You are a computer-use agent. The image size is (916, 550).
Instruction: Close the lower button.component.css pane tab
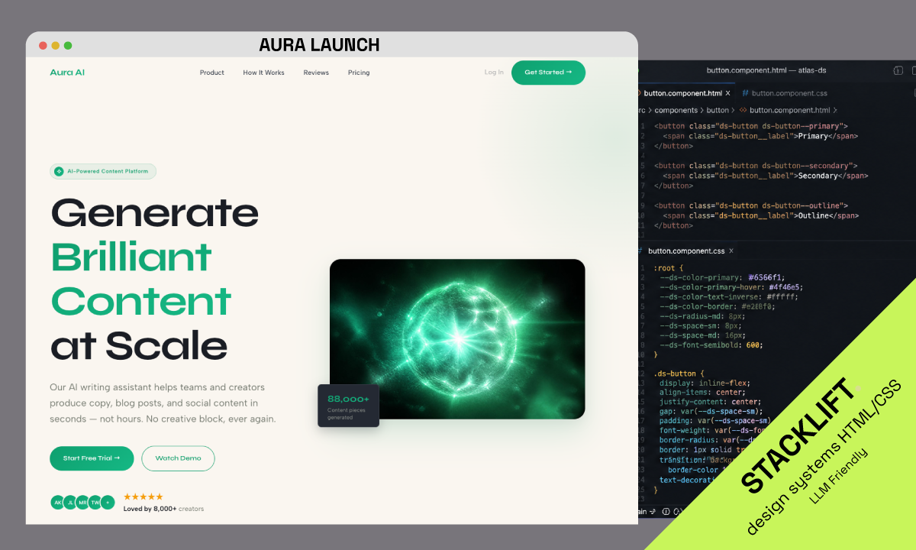(731, 251)
